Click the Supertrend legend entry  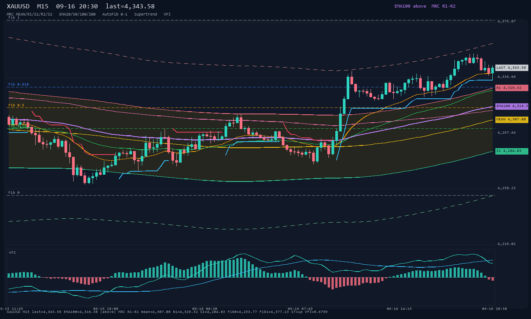tap(146, 14)
